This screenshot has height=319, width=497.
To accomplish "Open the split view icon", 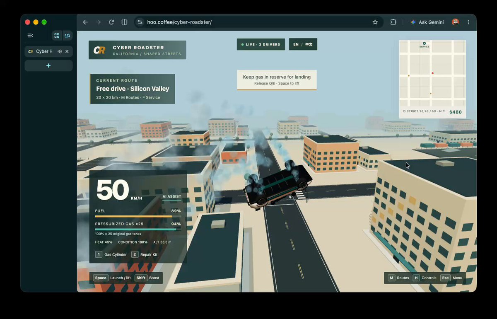I will [x=124, y=22].
